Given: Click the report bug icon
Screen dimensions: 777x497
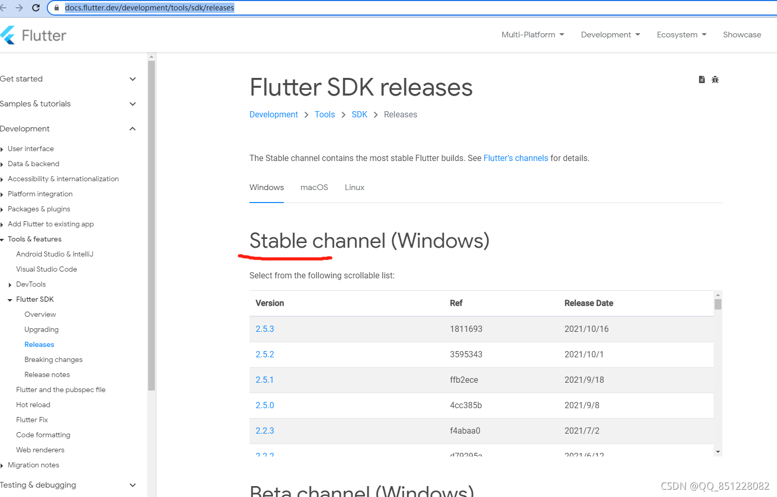Looking at the screenshot, I should (x=715, y=79).
